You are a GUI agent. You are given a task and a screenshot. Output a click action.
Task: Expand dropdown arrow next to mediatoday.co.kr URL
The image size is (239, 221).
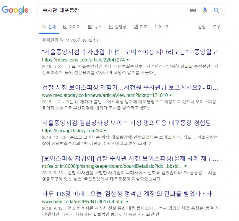(171, 95)
